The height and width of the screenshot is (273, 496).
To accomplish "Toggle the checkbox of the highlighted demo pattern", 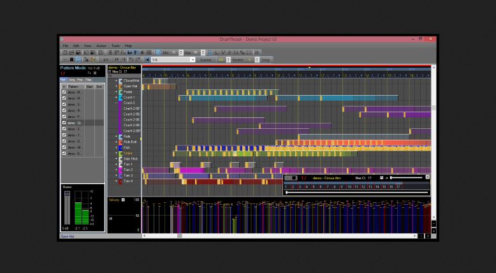I will click(x=64, y=122).
